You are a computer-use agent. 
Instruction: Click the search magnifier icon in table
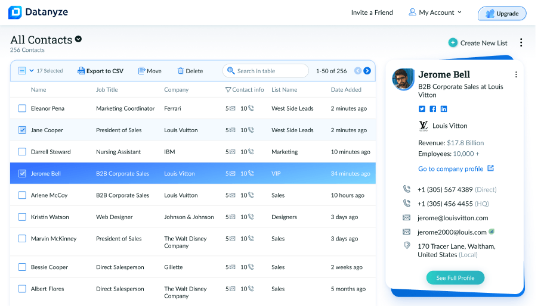(231, 71)
